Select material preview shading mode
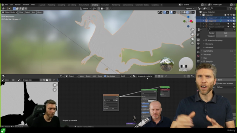The image size is (237, 133). pyautogui.click(x=187, y=12)
